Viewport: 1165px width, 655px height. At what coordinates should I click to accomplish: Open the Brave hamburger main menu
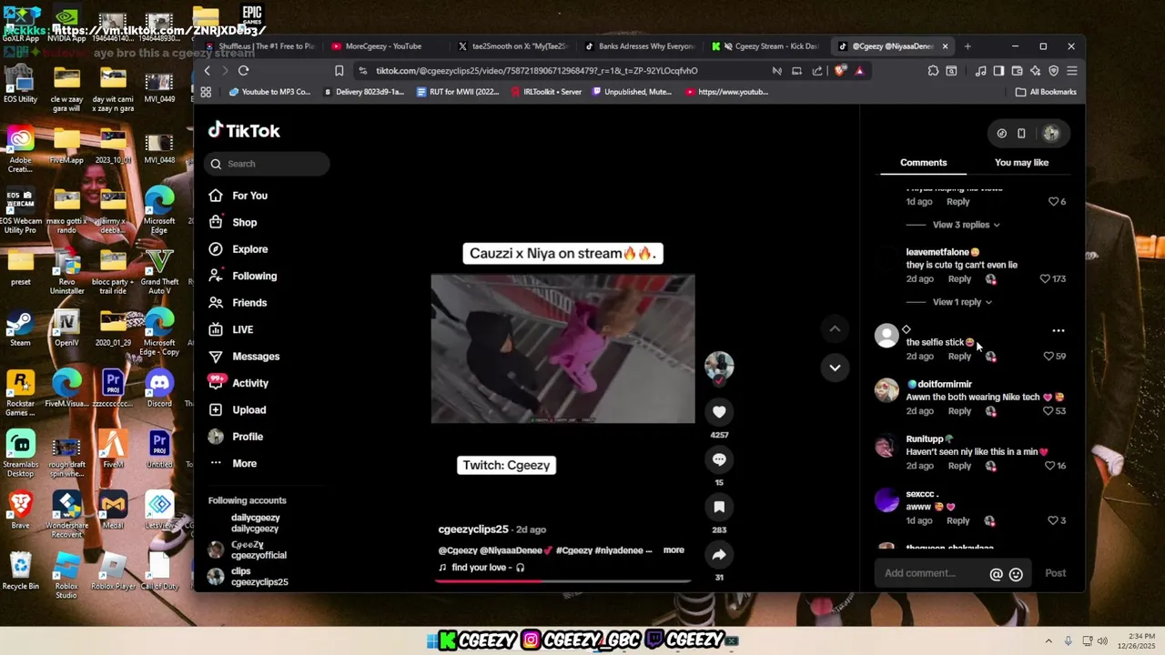(1072, 71)
